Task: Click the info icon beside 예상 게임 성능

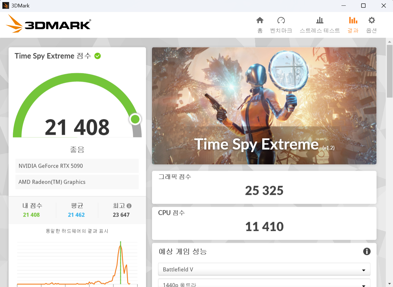Action: pyautogui.click(x=367, y=251)
